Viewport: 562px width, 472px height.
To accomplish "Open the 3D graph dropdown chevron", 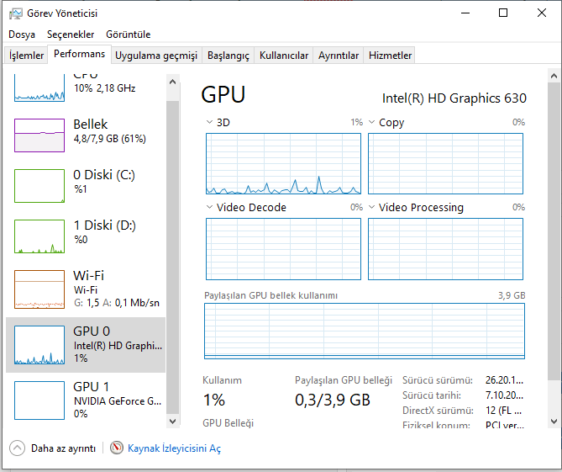I will point(209,123).
